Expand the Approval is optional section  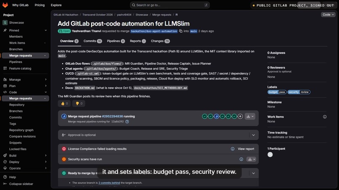tap(253, 135)
